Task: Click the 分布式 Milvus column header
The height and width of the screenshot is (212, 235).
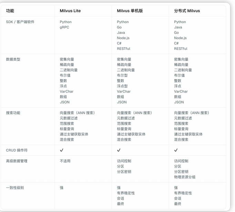Action: point(187,11)
